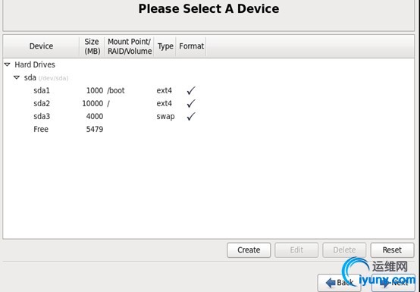420x292 pixels.
Task: Click the /boot mount point cell
Action: pyautogui.click(x=116, y=90)
